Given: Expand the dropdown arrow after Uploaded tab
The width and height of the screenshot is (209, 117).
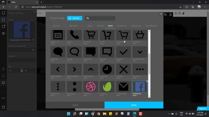Looking at the screenshot, I should pos(83,26).
